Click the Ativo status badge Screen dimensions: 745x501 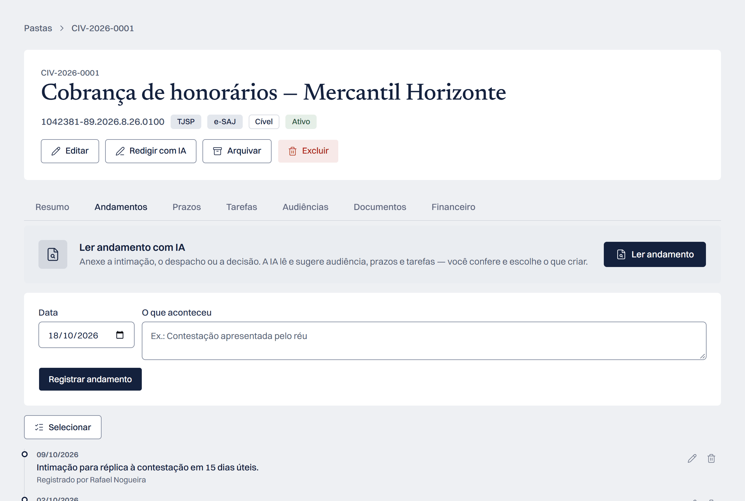point(301,122)
